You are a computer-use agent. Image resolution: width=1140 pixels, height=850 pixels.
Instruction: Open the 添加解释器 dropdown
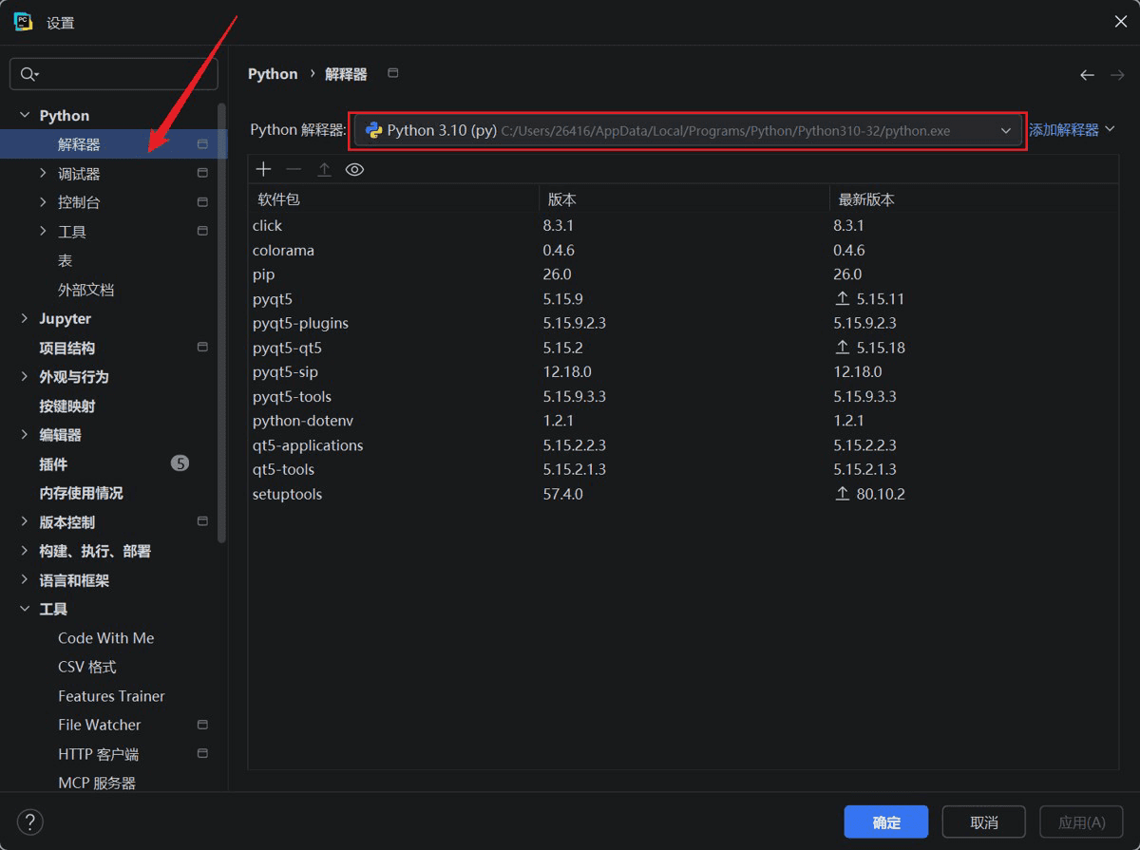pos(1072,130)
